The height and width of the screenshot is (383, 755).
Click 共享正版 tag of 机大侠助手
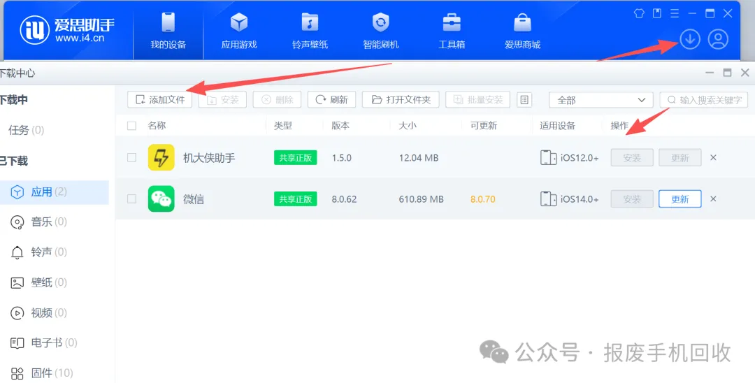295,157
